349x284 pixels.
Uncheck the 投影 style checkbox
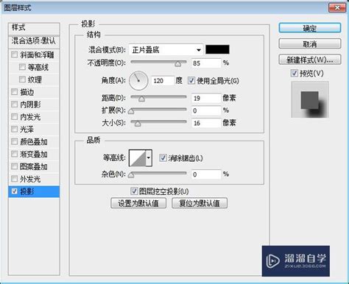[x=15, y=191]
